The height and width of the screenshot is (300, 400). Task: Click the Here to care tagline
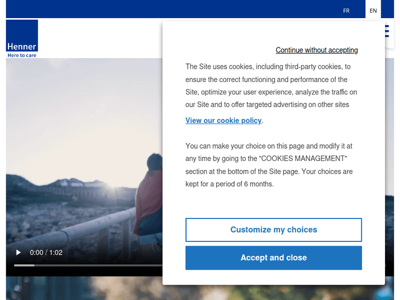coord(22,55)
